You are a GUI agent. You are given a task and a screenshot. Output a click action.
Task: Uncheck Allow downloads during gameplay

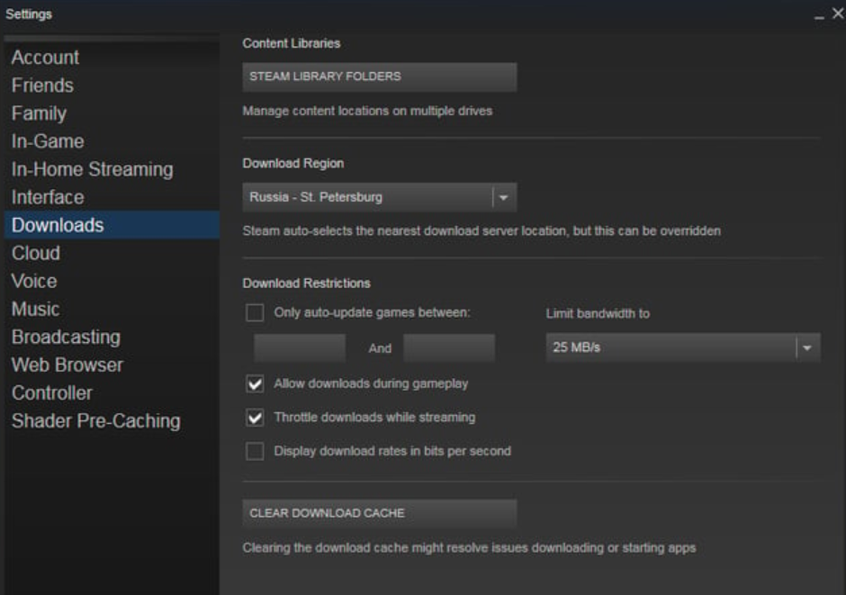(x=255, y=384)
